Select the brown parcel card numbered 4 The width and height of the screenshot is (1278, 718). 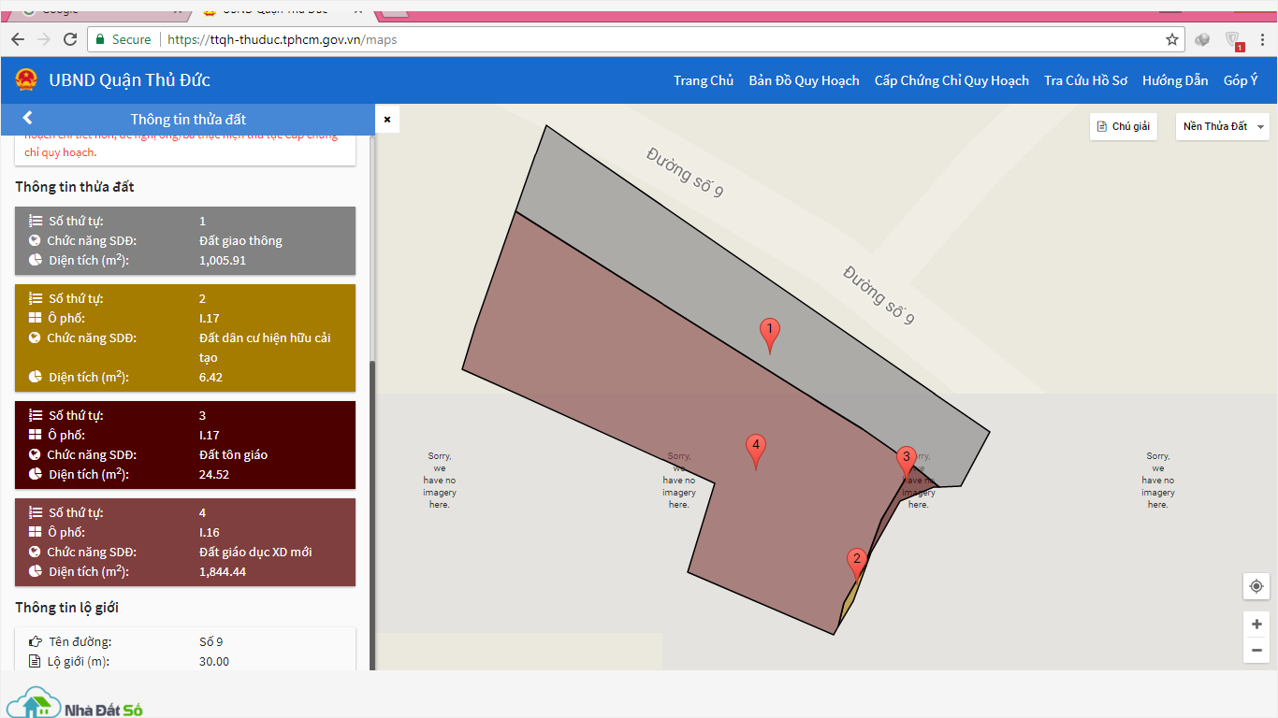[185, 542]
